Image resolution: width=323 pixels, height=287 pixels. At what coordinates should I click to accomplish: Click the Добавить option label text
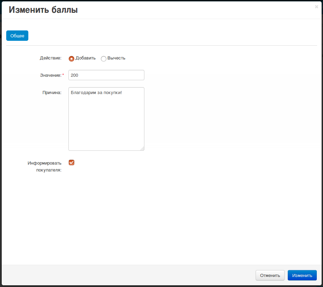coord(85,58)
